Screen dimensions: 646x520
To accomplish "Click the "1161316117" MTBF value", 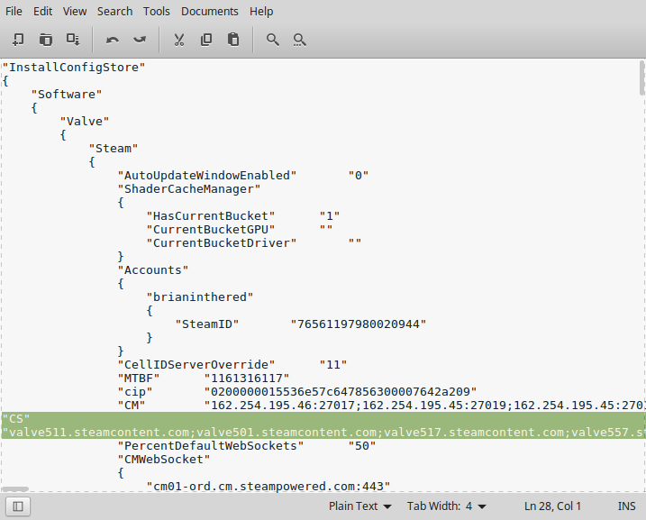I will click(x=247, y=379).
